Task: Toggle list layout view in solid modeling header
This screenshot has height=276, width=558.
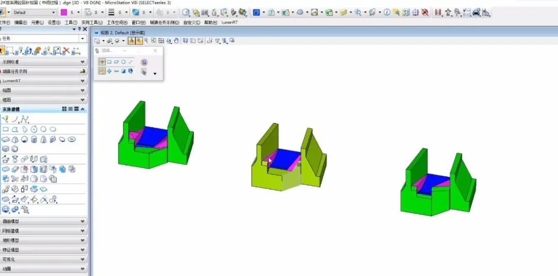Action: coord(70,109)
